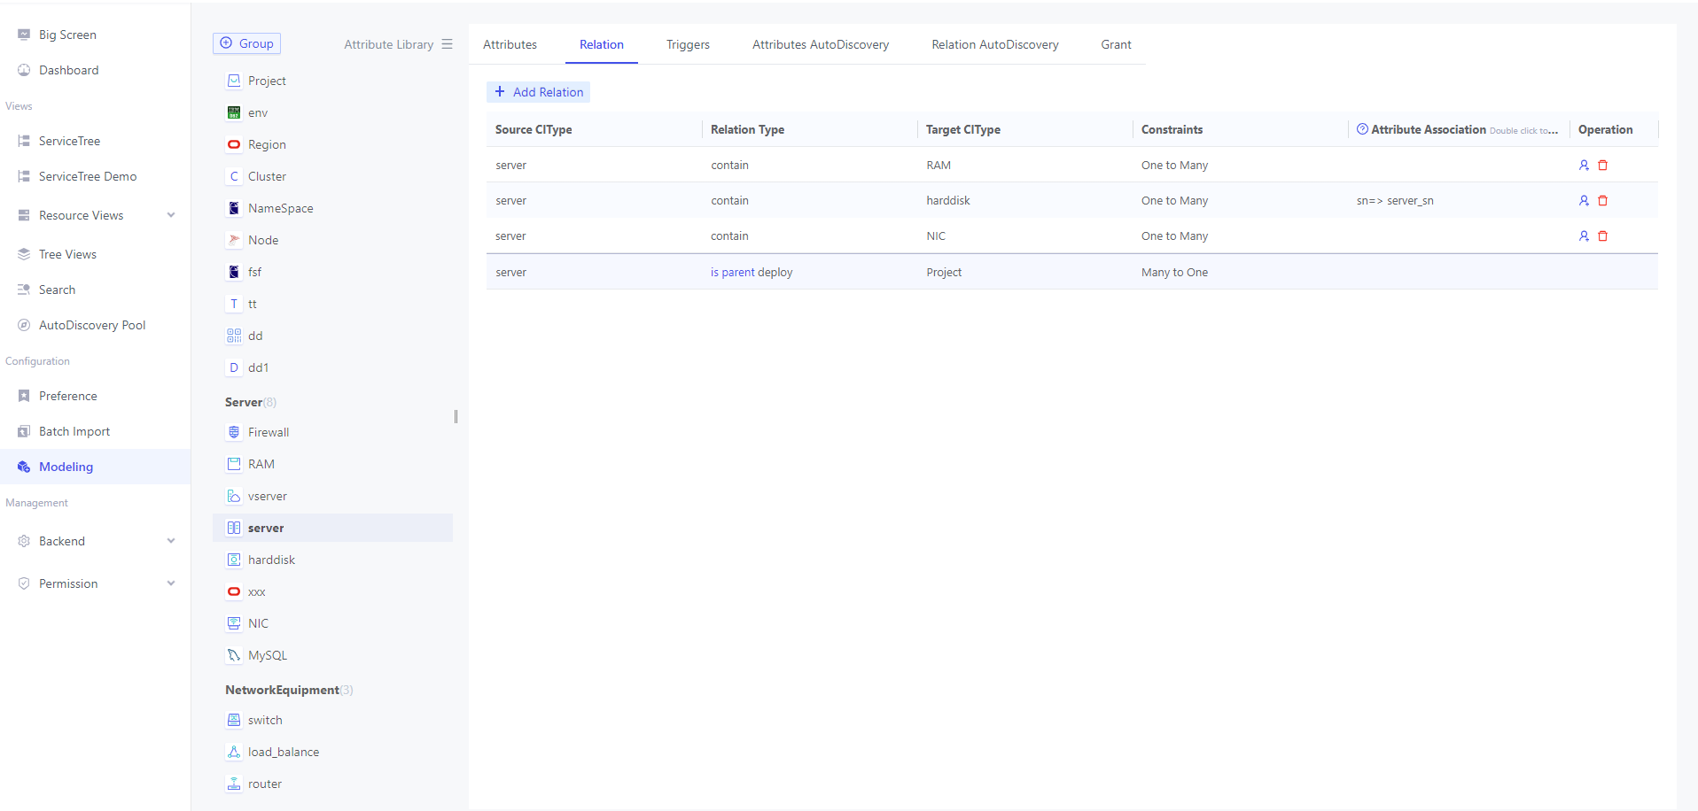
Task: Click the grant icon in the NIC relation row
Action: (x=1584, y=236)
